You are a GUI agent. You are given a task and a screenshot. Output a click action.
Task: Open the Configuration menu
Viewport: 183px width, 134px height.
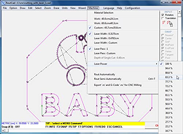(x=132, y=8)
